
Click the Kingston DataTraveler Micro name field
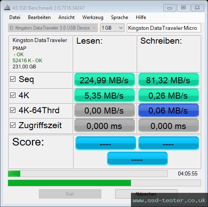coord(164,28)
